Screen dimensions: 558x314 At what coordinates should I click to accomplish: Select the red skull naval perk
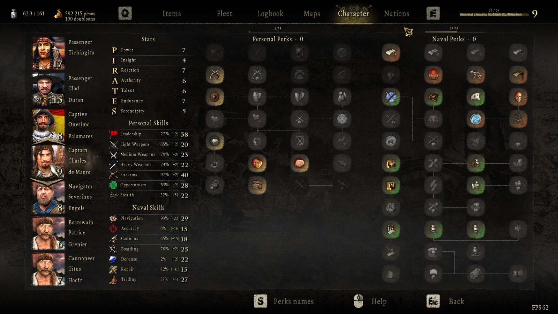(518, 97)
